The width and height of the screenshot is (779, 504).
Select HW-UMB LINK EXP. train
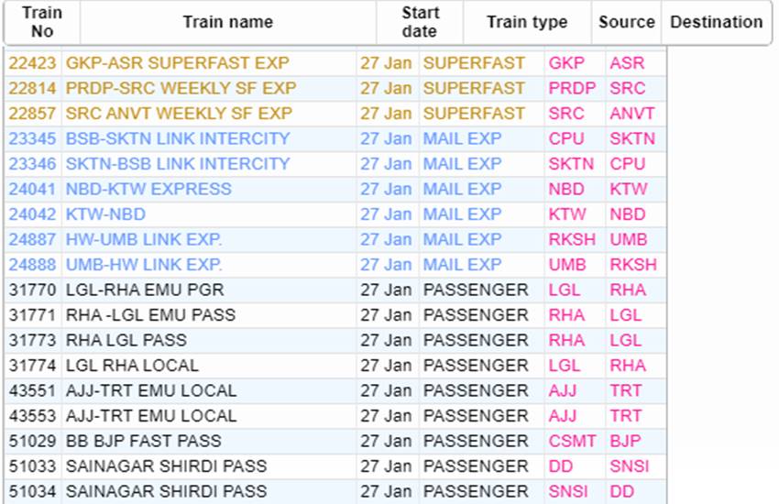[144, 240]
